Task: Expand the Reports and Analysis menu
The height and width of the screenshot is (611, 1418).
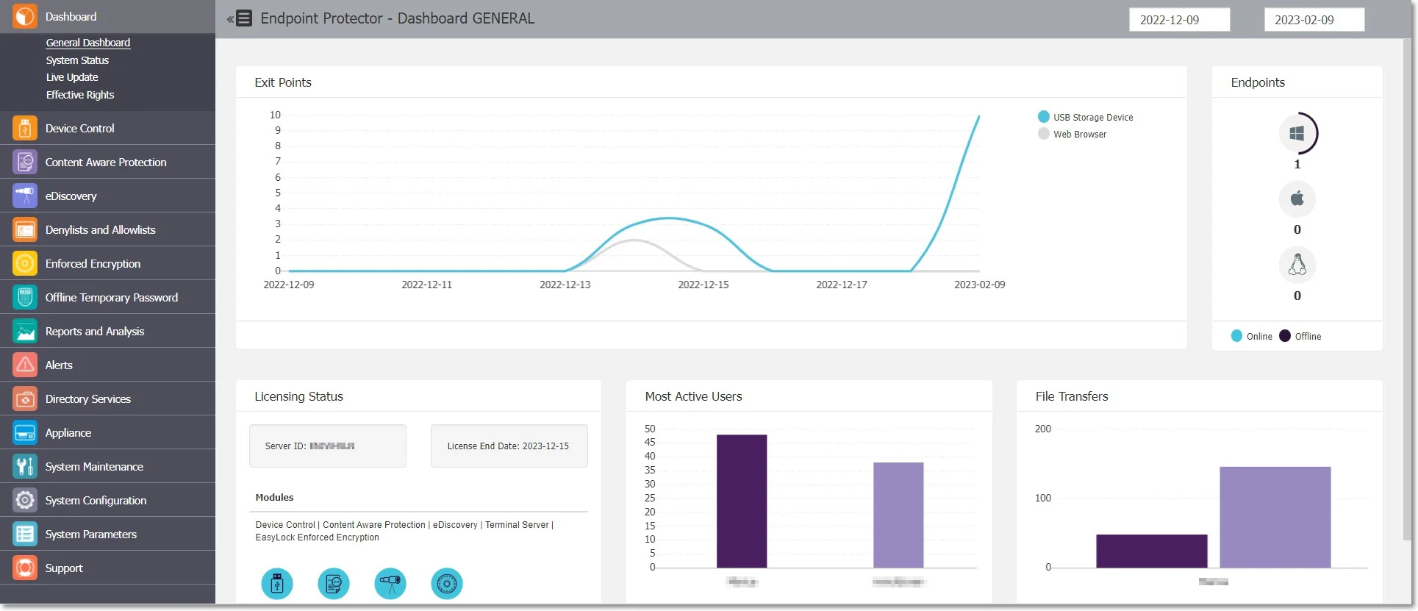Action: [x=107, y=331]
